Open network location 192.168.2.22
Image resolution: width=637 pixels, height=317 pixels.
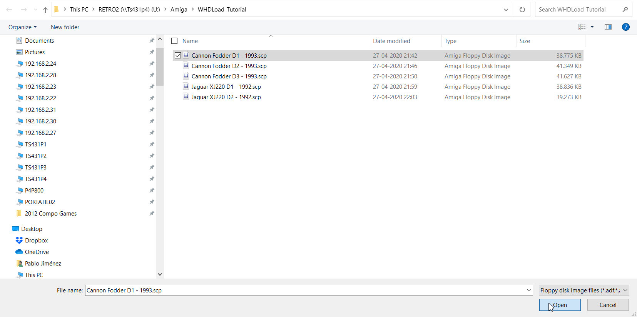40,98
